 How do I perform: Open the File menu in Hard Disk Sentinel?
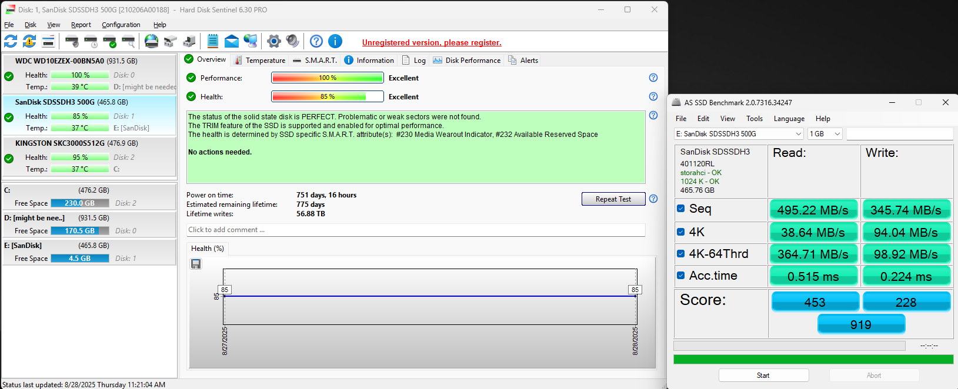click(x=9, y=25)
